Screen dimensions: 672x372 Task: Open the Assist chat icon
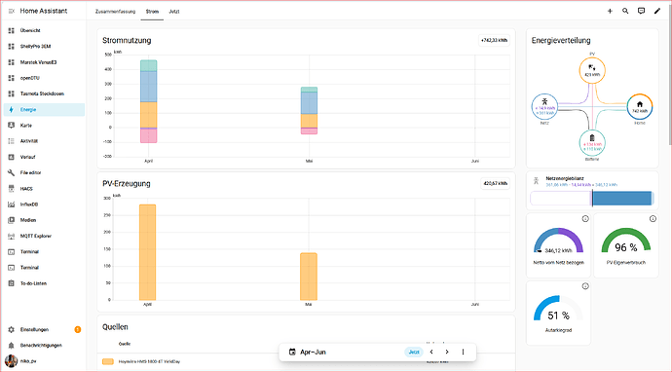point(641,11)
